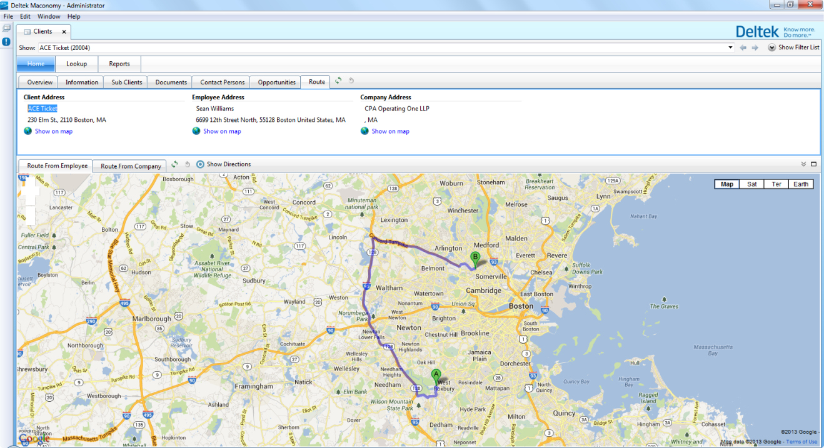Click refresh icon next to the Route tab
Viewport: 824px width, 448px height.
338,81
